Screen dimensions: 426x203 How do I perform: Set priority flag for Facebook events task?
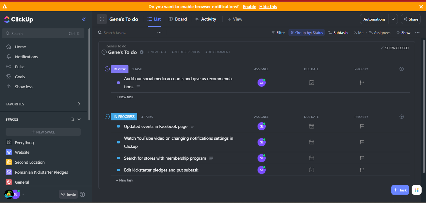point(362,126)
